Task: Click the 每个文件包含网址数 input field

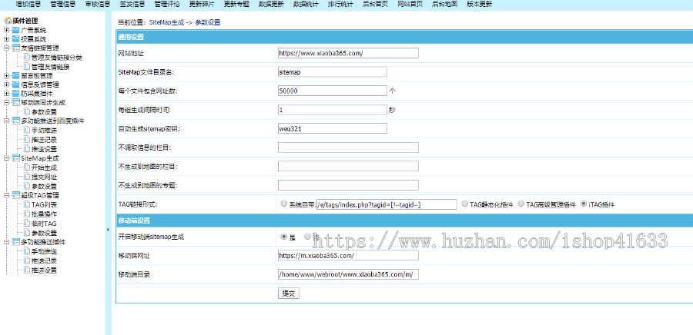Action: pos(333,91)
